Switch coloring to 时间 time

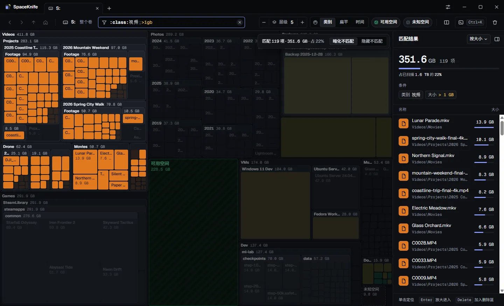click(x=360, y=22)
